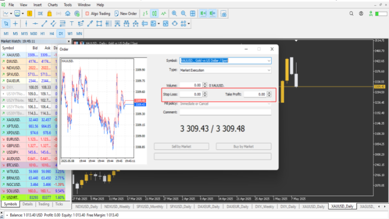The width and height of the screenshot is (389, 219).
Task: Expand the chart type dropdown arrow
Action: [x=11, y=14]
